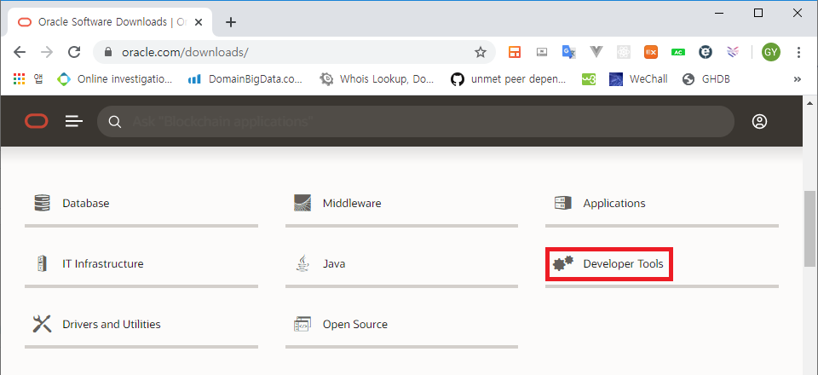Open the WeChall bookmark
The height and width of the screenshot is (375, 818).
[638, 78]
